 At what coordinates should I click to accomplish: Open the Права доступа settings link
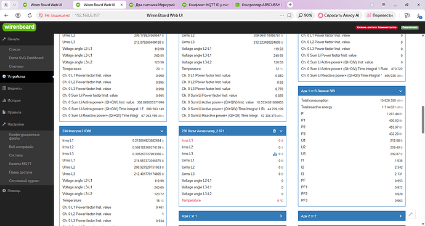[20, 172]
